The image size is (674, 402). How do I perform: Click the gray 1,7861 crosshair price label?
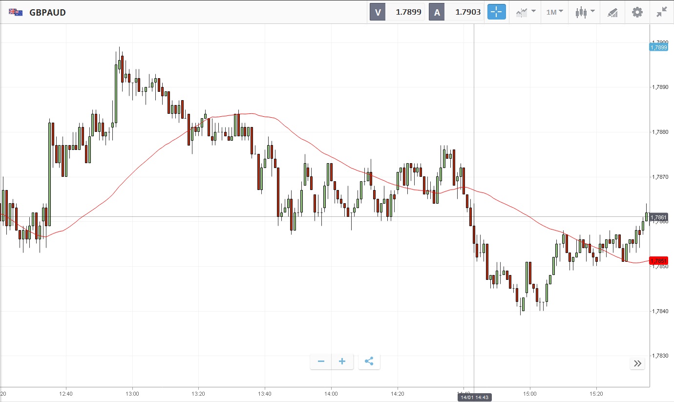tap(658, 217)
